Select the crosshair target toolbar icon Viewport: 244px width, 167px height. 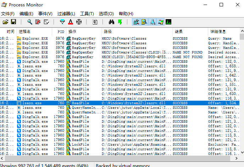[x=79, y=22]
